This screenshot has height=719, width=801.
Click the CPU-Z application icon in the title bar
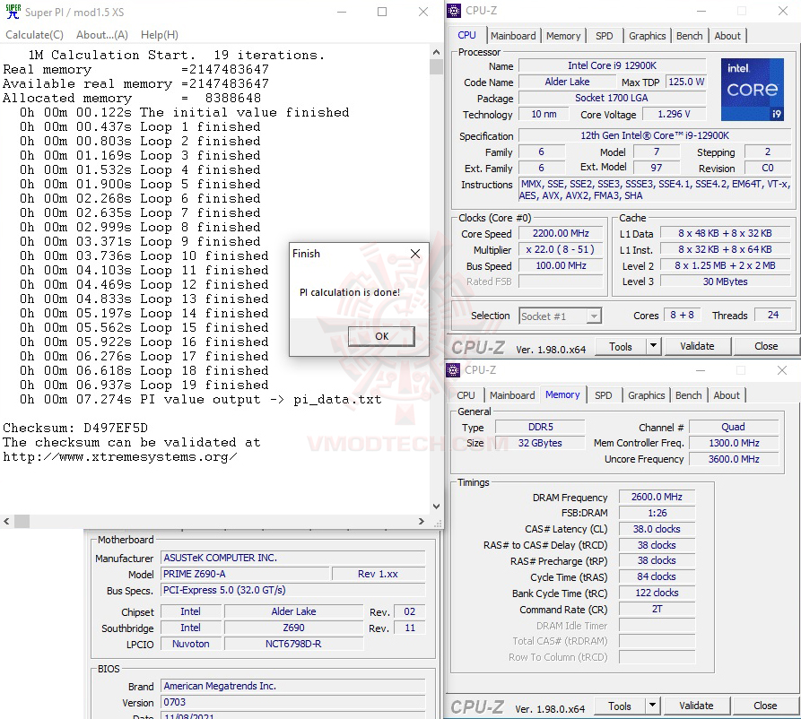(x=454, y=10)
